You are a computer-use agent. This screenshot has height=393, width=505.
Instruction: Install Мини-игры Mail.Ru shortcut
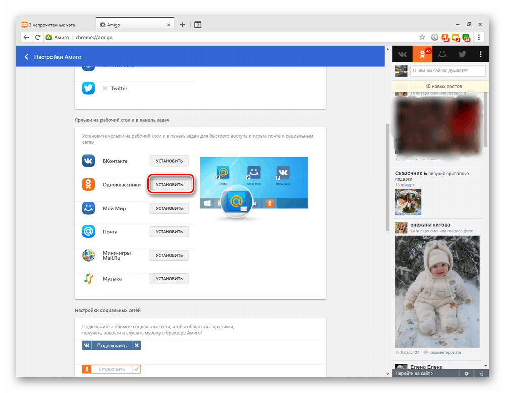click(x=169, y=255)
